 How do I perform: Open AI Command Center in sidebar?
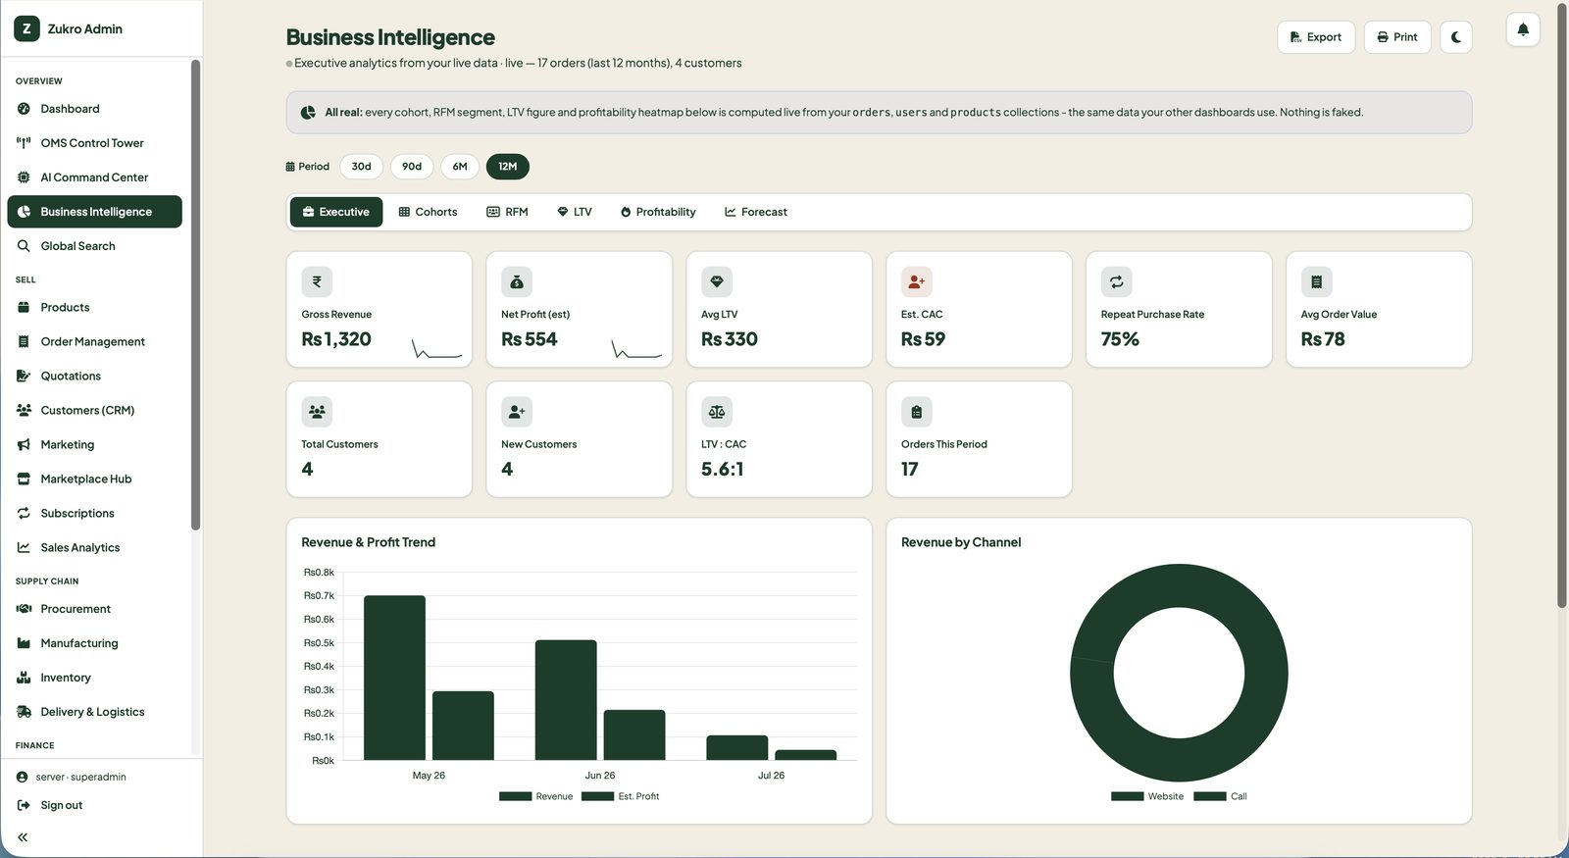point(94,177)
